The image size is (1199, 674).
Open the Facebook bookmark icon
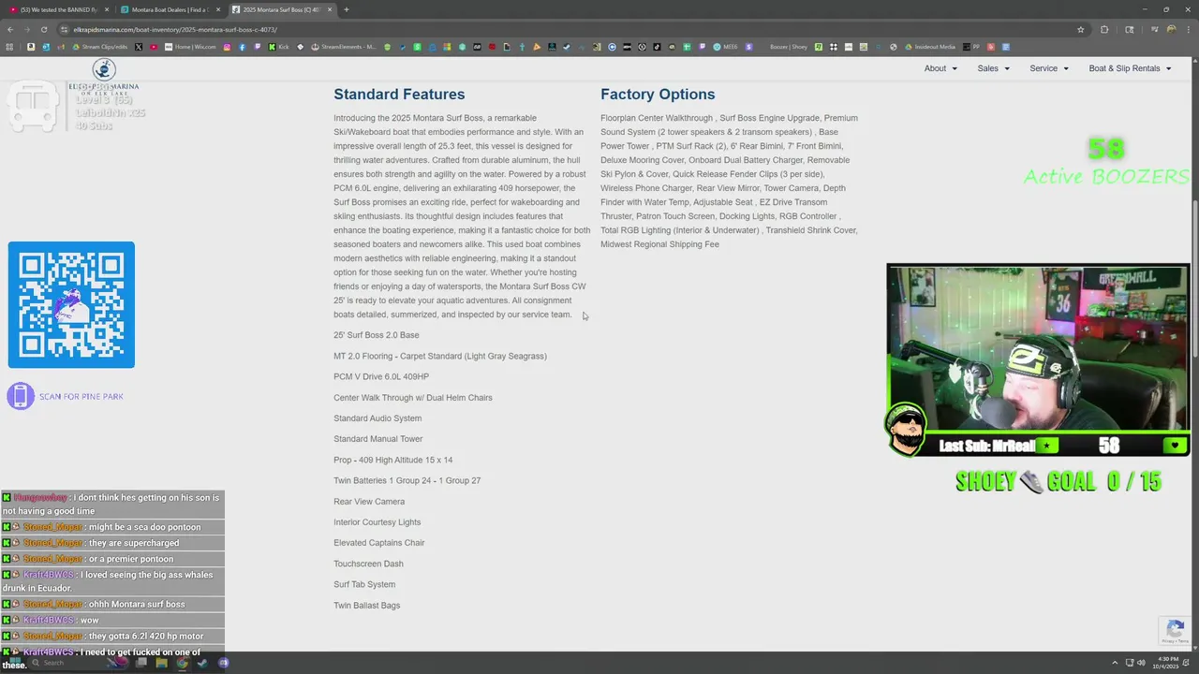click(242, 47)
